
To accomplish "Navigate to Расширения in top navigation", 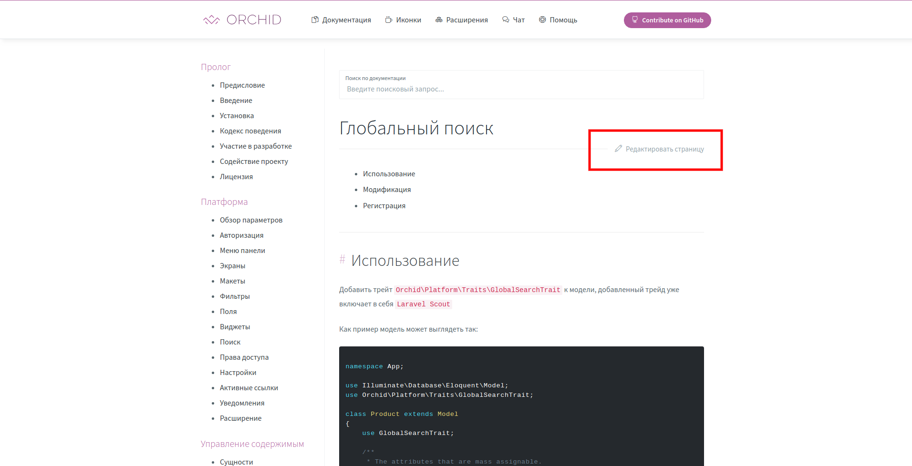I will click(466, 20).
